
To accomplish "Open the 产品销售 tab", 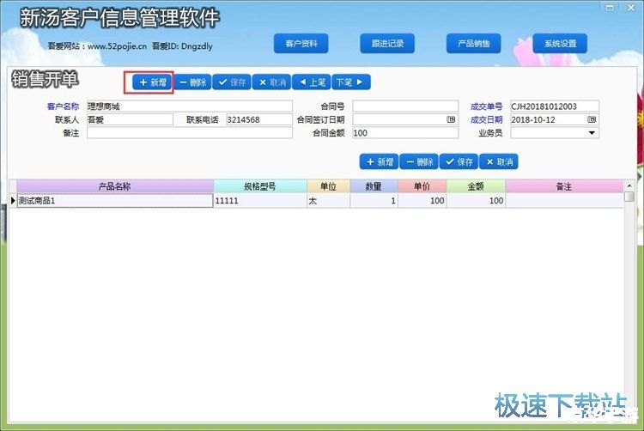I will [x=473, y=44].
